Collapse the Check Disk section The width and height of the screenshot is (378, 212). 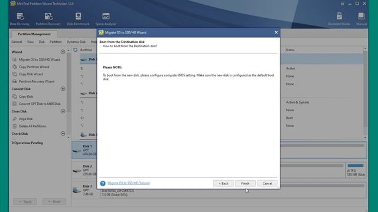click(x=63, y=134)
